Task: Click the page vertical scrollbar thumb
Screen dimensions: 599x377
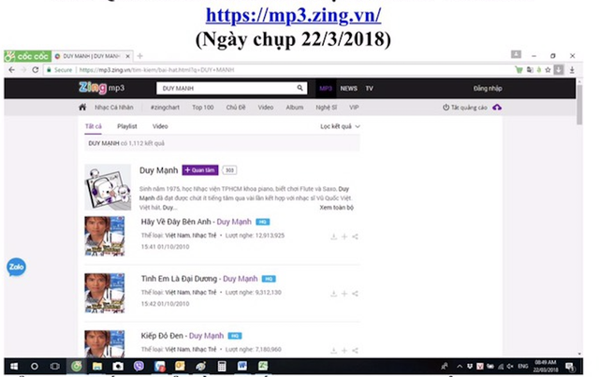Action: pyautogui.click(x=579, y=104)
